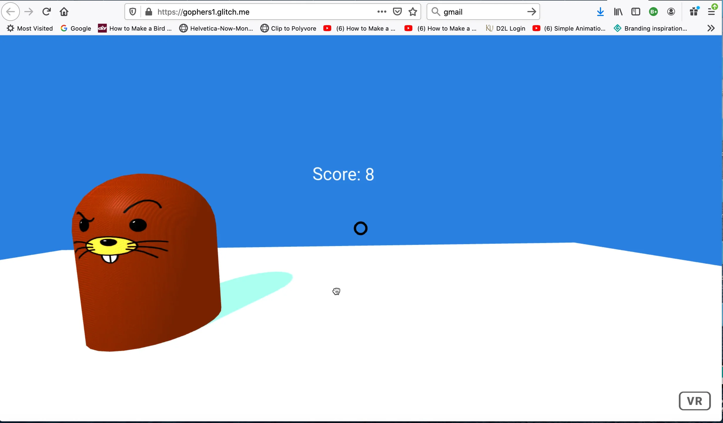Bookmark this page with the star
The width and height of the screenshot is (723, 423).
(413, 12)
